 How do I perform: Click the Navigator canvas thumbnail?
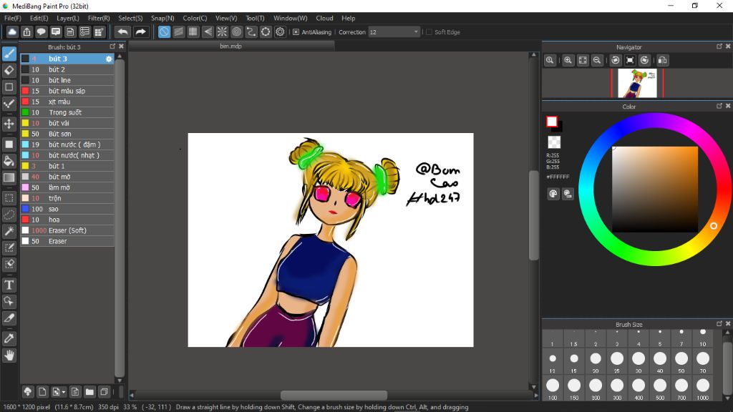(637, 83)
